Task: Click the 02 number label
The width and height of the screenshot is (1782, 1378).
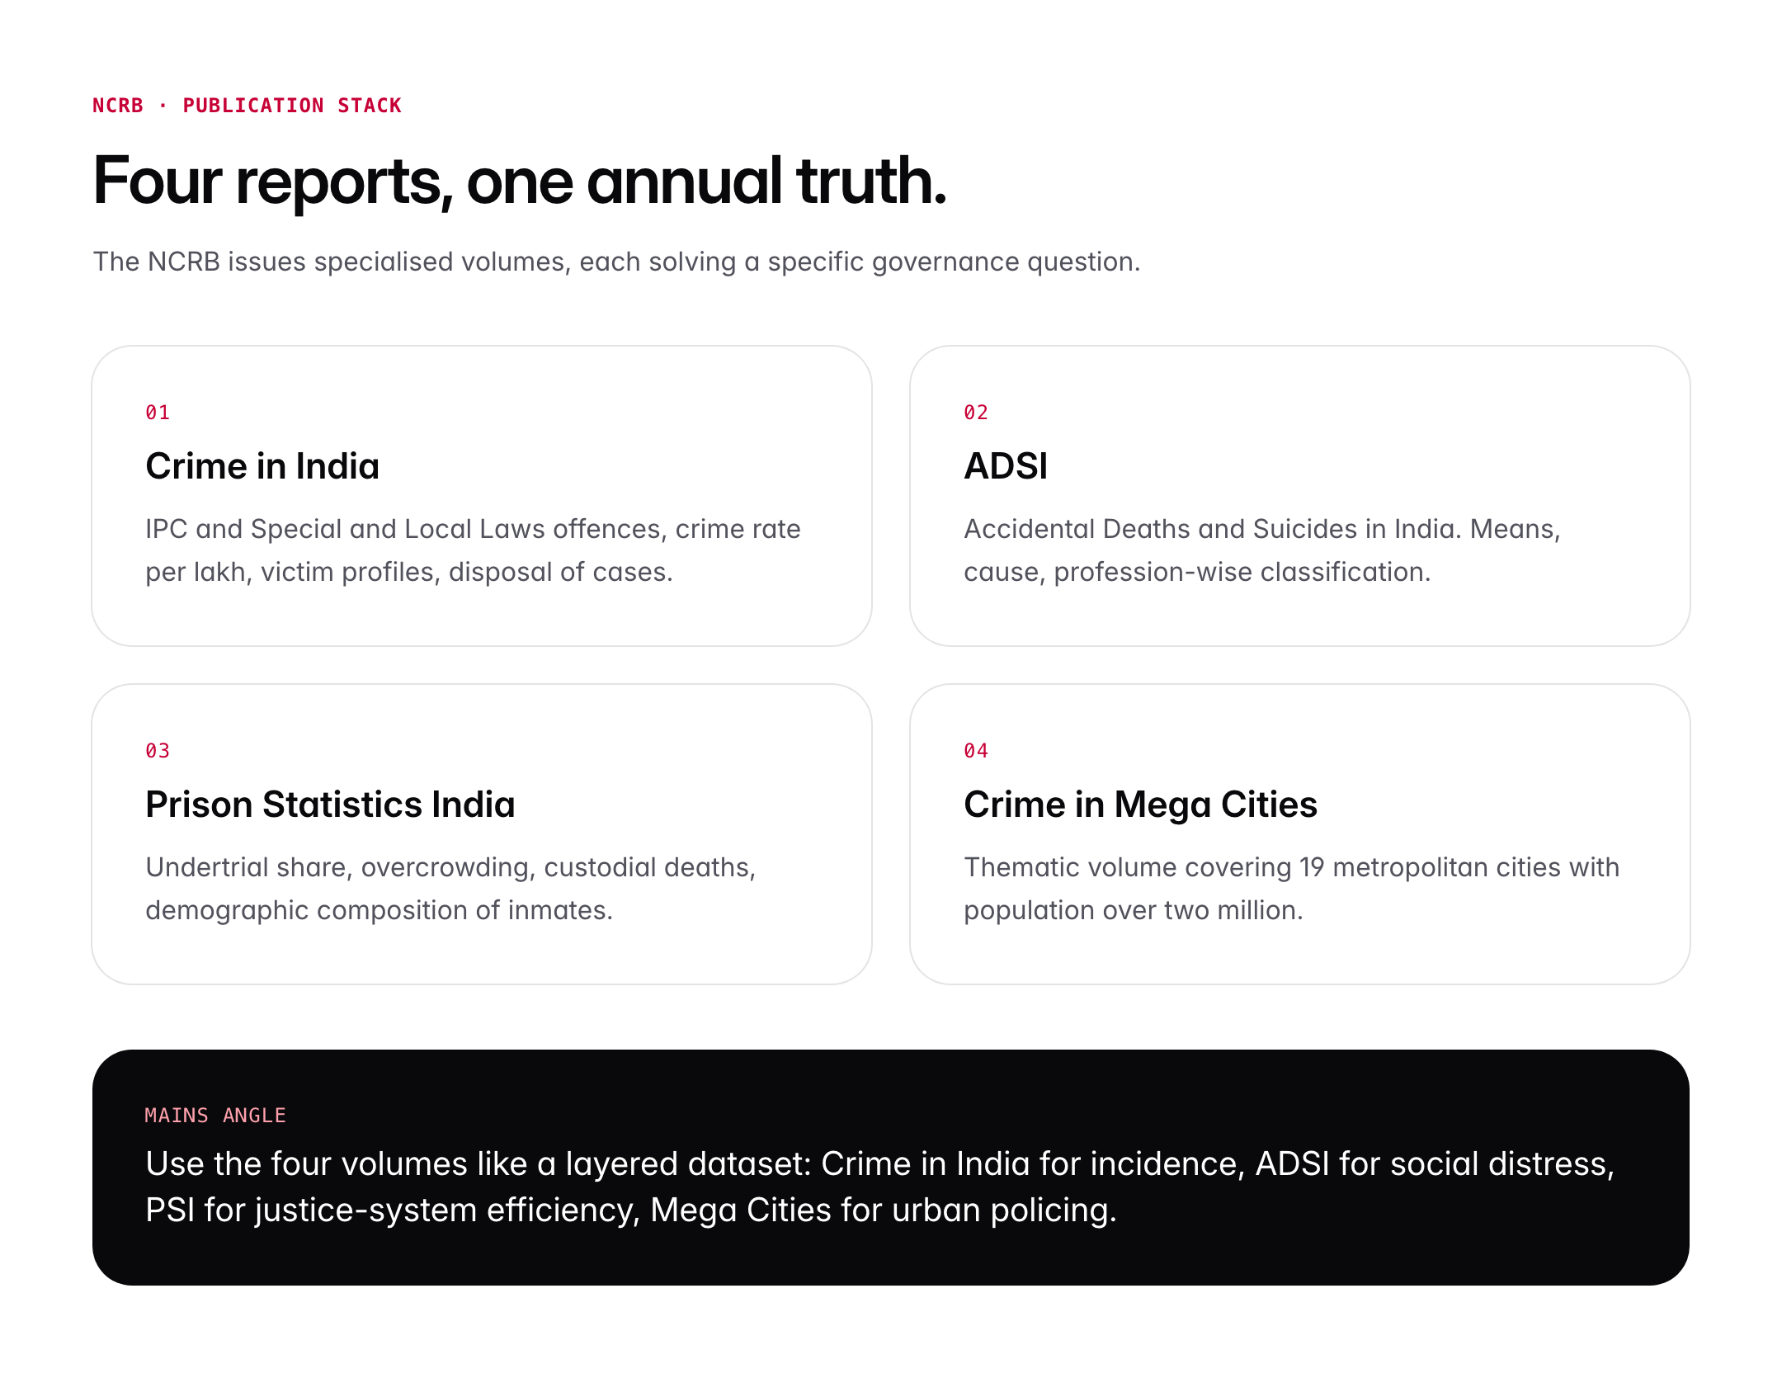Action: click(x=976, y=413)
